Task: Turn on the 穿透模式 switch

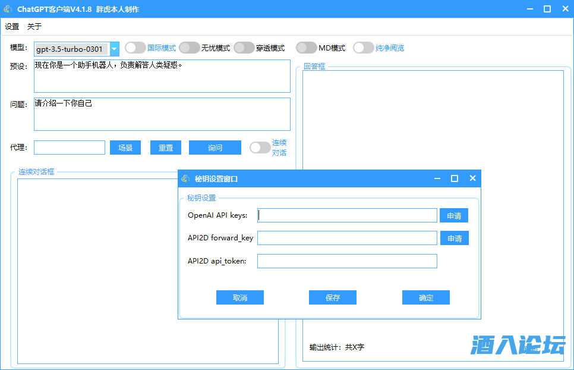Action: pos(244,48)
